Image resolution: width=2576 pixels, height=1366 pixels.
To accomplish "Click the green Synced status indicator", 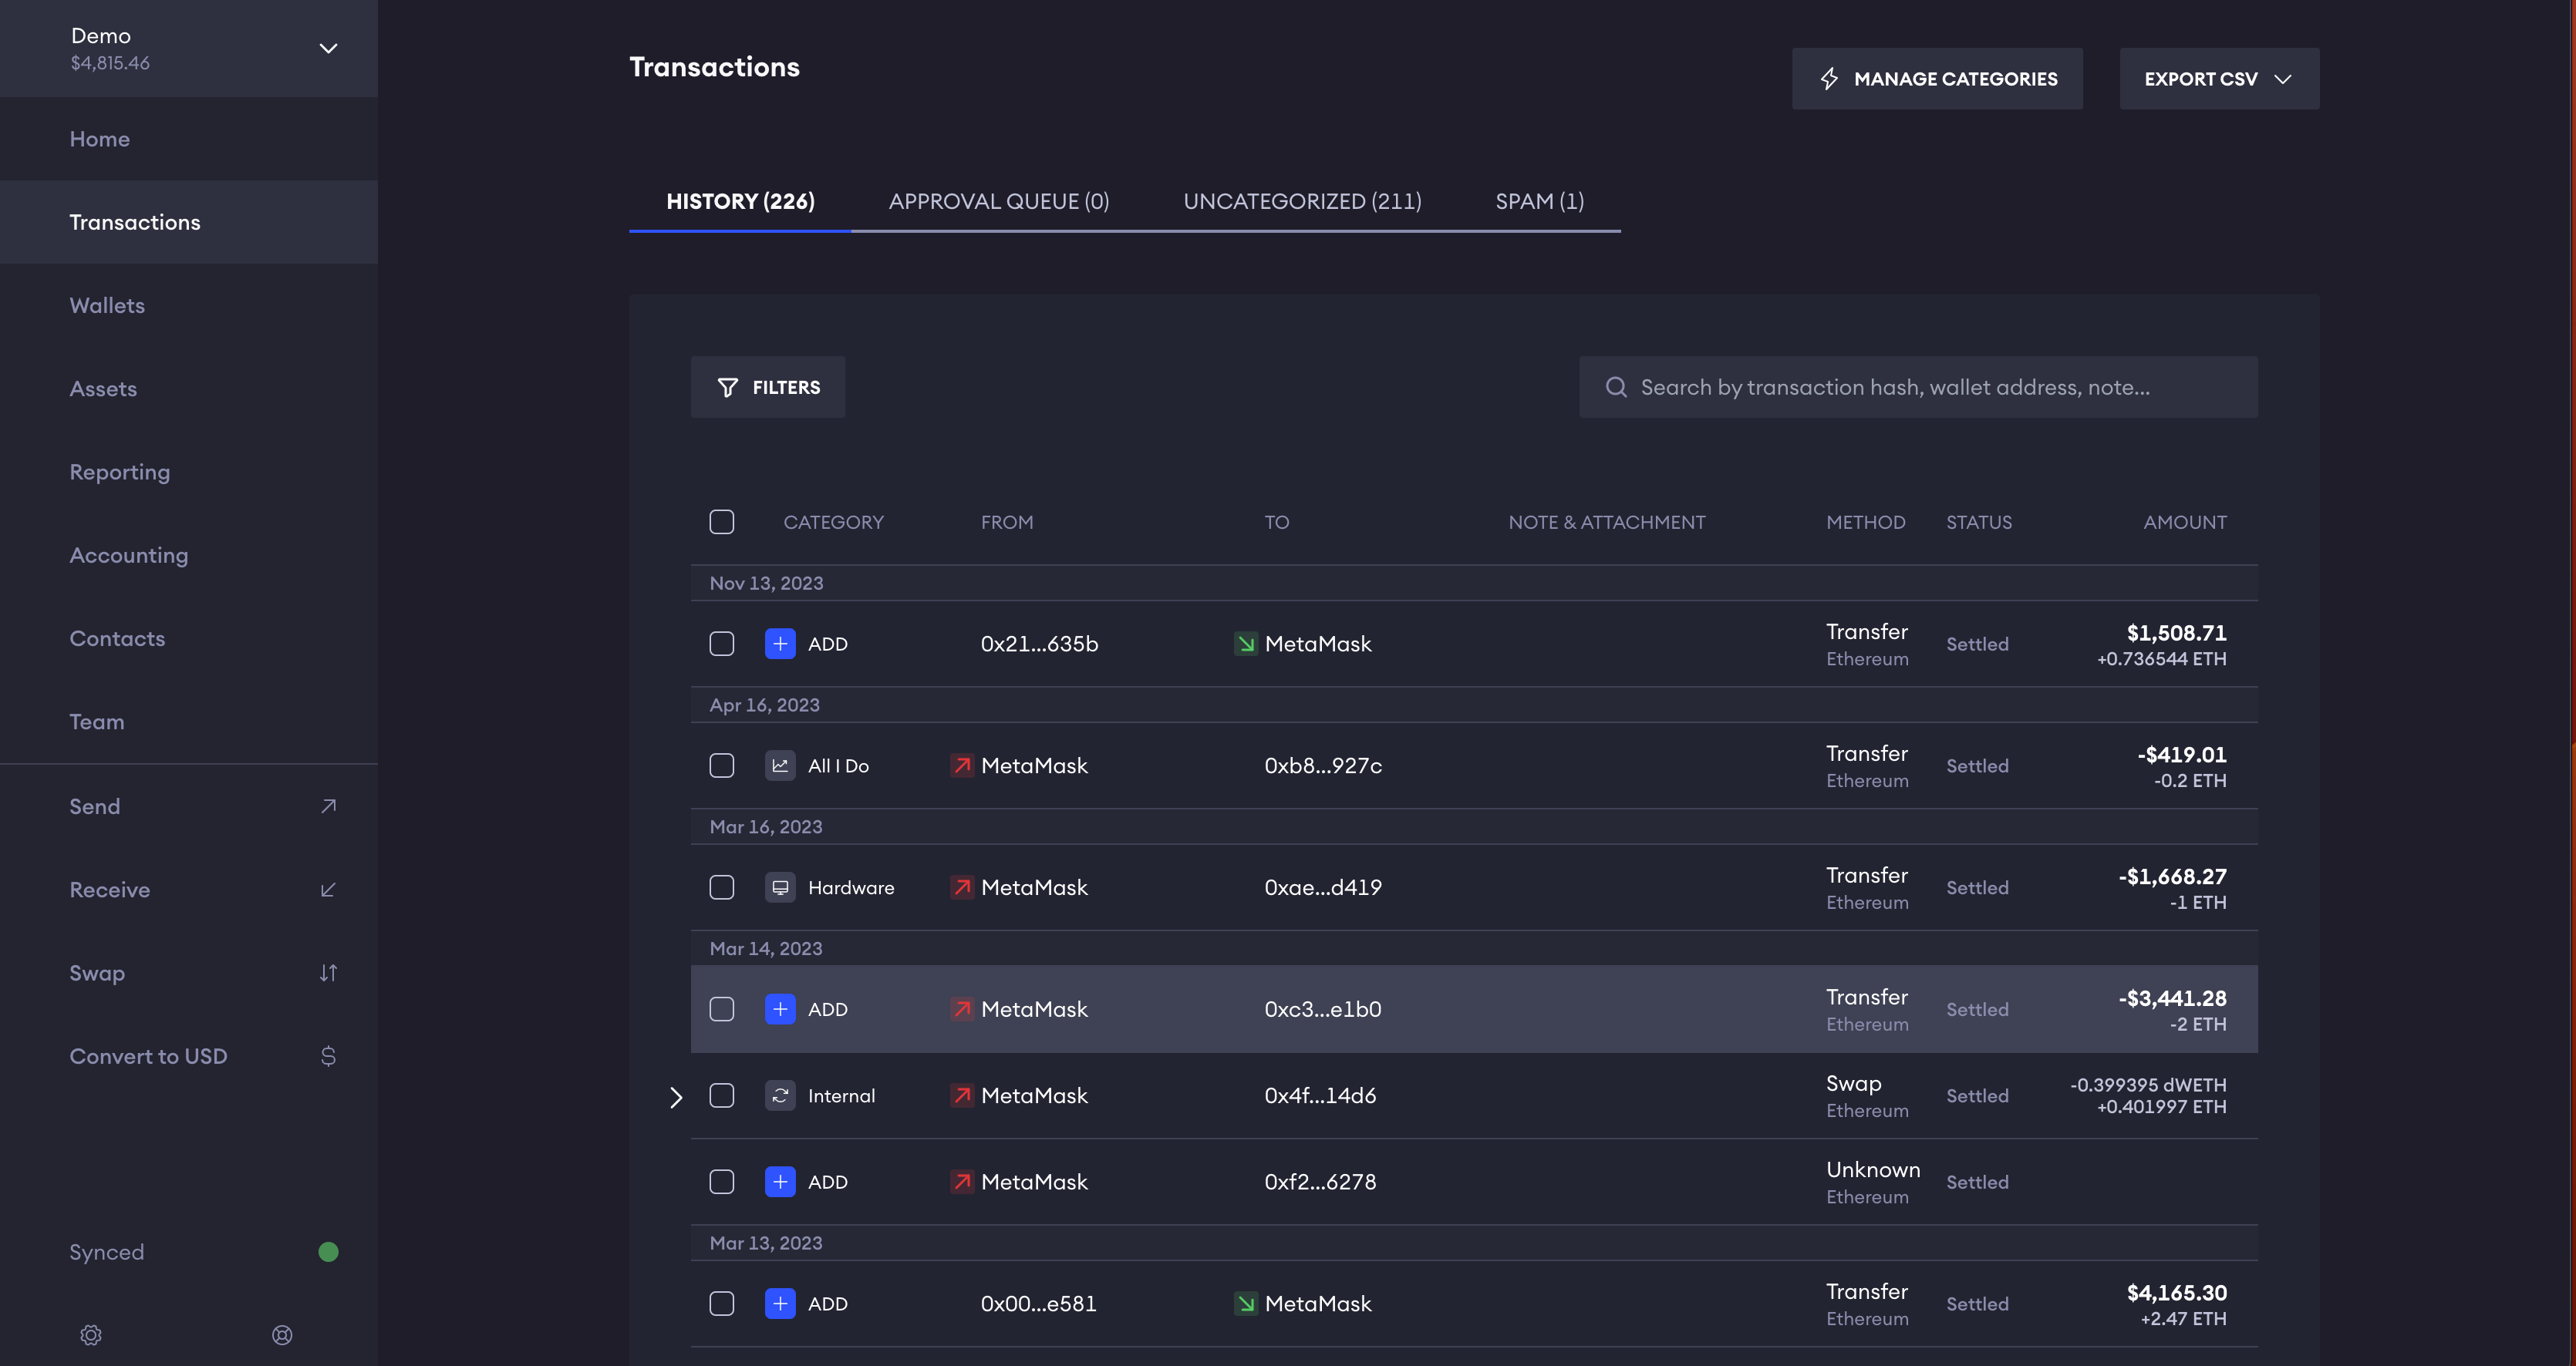I will pos(328,1252).
